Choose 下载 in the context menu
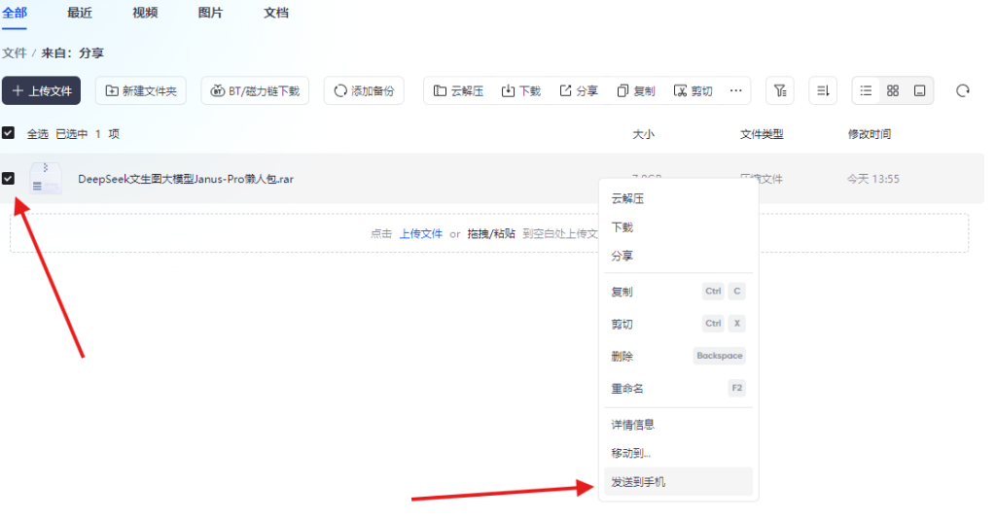This screenshot has width=996, height=519. click(678, 227)
